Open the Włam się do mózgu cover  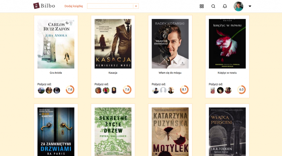coord(170,43)
